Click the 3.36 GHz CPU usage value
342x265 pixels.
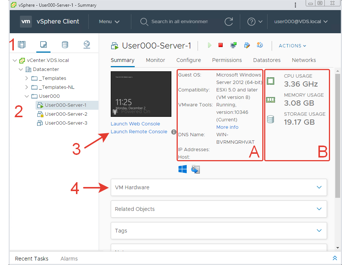tap(301, 84)
